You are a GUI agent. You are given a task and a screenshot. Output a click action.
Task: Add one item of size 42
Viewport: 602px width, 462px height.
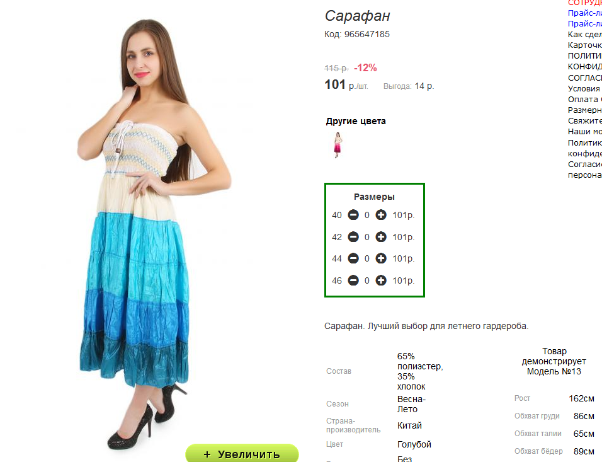point(381,237)
